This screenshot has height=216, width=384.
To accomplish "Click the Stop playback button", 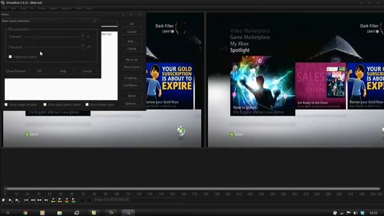I will pos(4,200).
